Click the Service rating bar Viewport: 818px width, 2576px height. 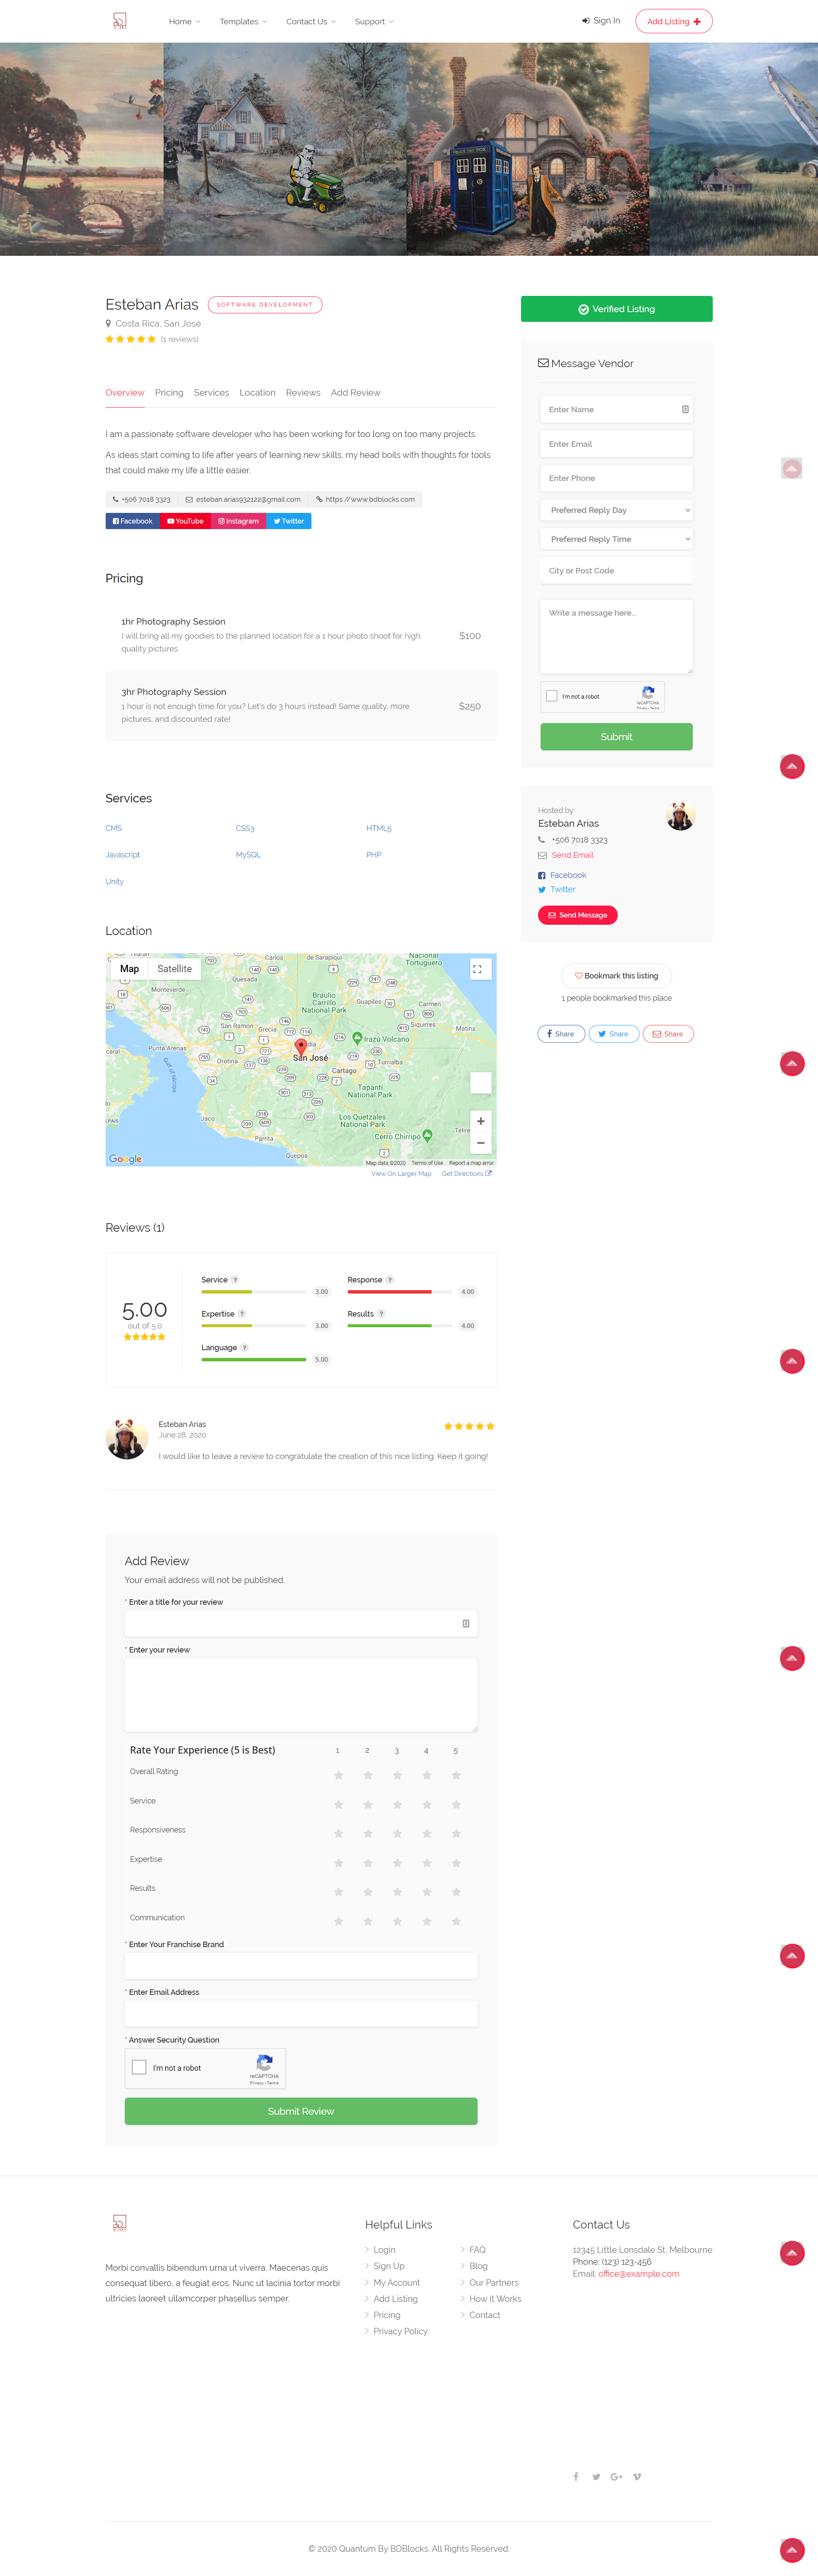[x=253, y=1292]
